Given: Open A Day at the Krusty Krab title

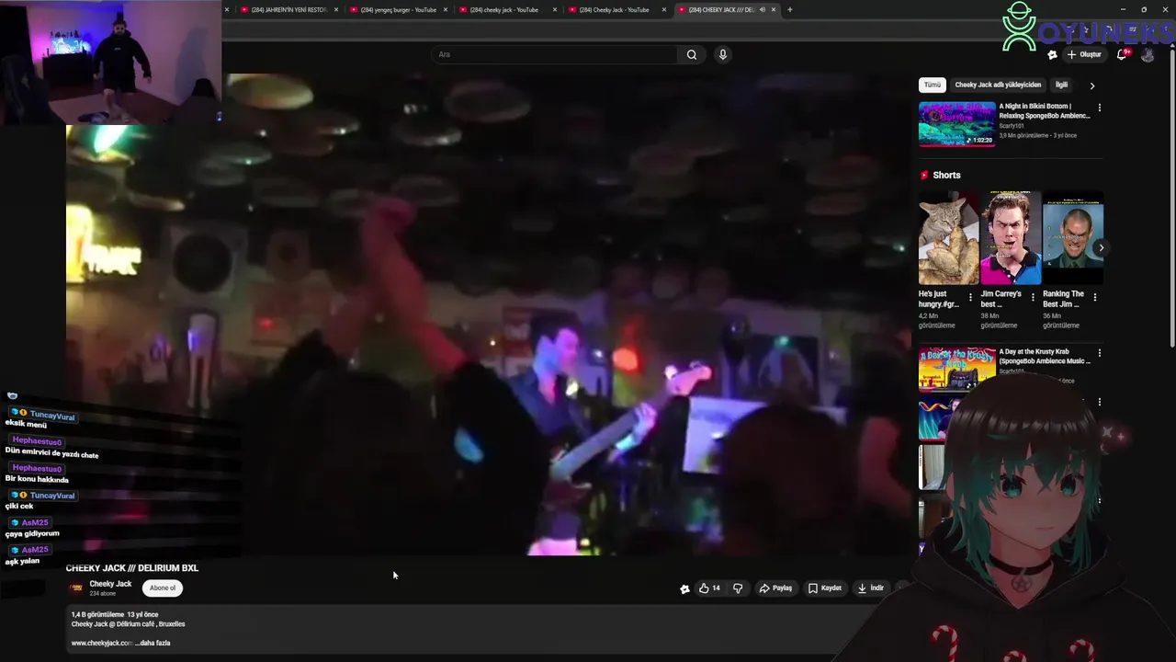Looking at the screenshot, I should click(x=1045, y=357).
